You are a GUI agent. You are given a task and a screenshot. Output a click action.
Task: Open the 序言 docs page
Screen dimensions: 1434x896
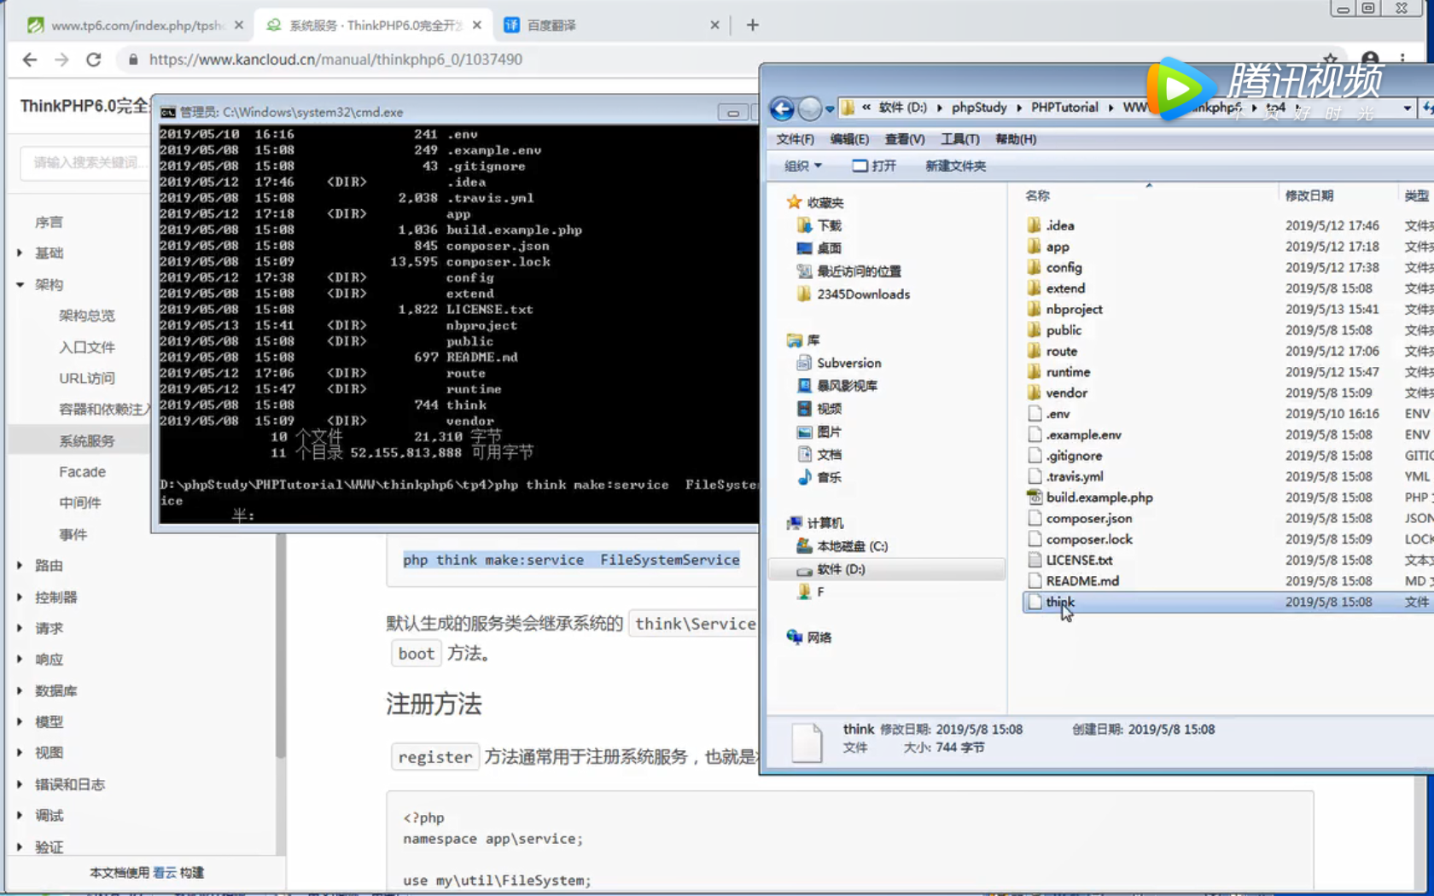pyautogui.click(x=49, y=222)
